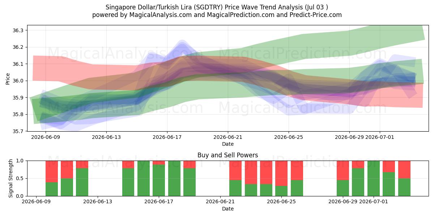434x217 pixels.
Task: Click the 'Signal Strength' y-axis label
Action: pyautogui.click(x=11, y=178)
